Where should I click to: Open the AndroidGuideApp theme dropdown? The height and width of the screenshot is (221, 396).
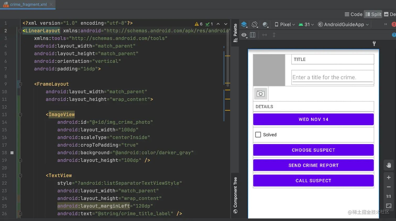point(343,24)
